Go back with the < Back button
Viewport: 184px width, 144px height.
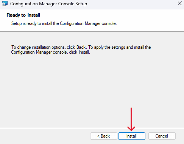[x=104, y=136]
